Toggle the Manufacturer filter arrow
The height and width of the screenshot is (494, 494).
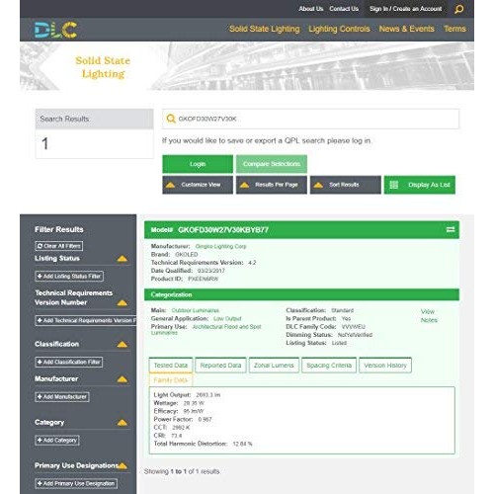[123, 379]
